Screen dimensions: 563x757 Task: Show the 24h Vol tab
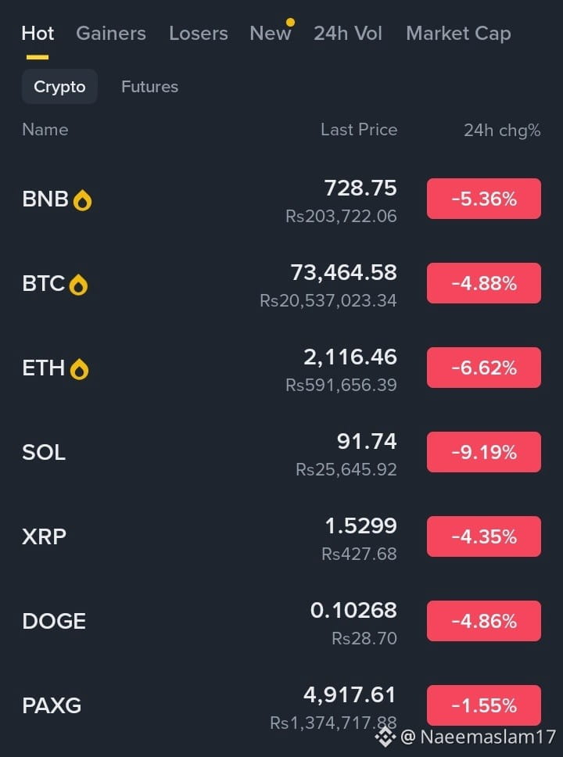[348, 34]
